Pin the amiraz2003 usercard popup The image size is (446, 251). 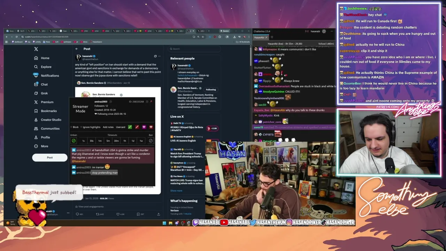point(151,101)
